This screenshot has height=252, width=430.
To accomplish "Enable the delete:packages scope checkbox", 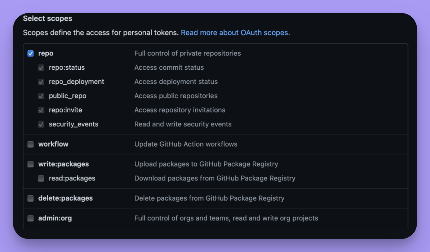I will click(31, 198).
